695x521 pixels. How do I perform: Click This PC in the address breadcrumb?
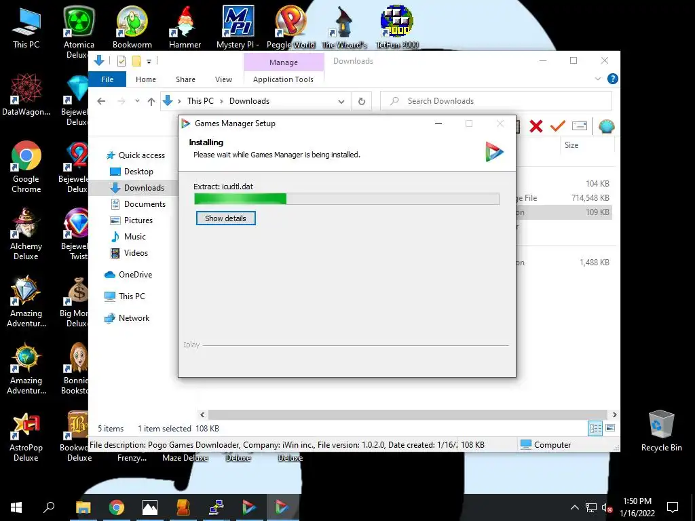pyautogui.click(x=200, y=101)
